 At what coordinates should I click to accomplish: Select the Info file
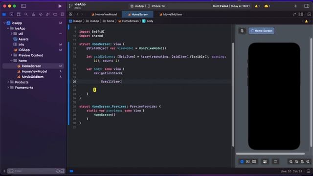pyautogui.click(x=19, y=44)
